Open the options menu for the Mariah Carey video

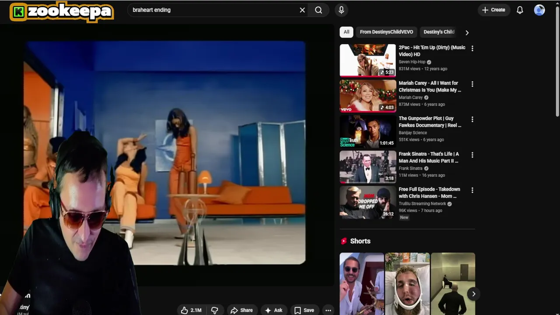tap(472, 84)
